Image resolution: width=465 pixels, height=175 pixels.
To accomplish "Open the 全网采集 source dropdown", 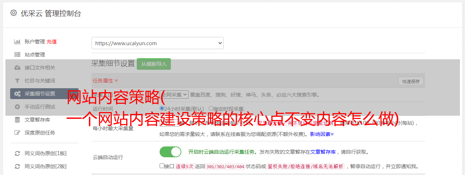I will pyautogui.click(x=174, y=94).
